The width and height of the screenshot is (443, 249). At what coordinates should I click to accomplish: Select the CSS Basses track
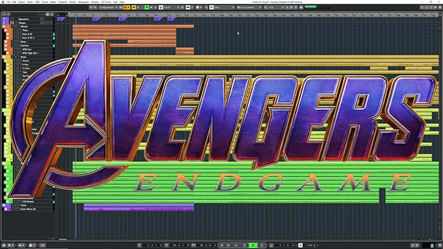coord(28,202)
